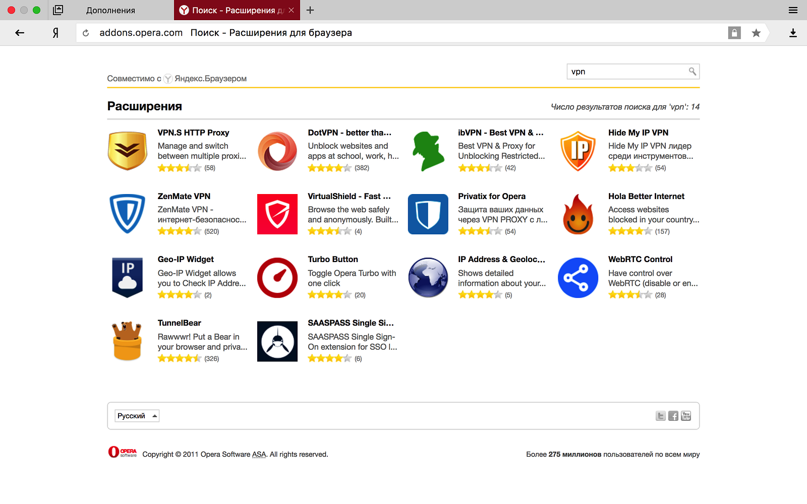Open the IP Address & Geolocation globe icon
Image resolution: width=807 pixels, height=504 pixels.
pos(428,278)
